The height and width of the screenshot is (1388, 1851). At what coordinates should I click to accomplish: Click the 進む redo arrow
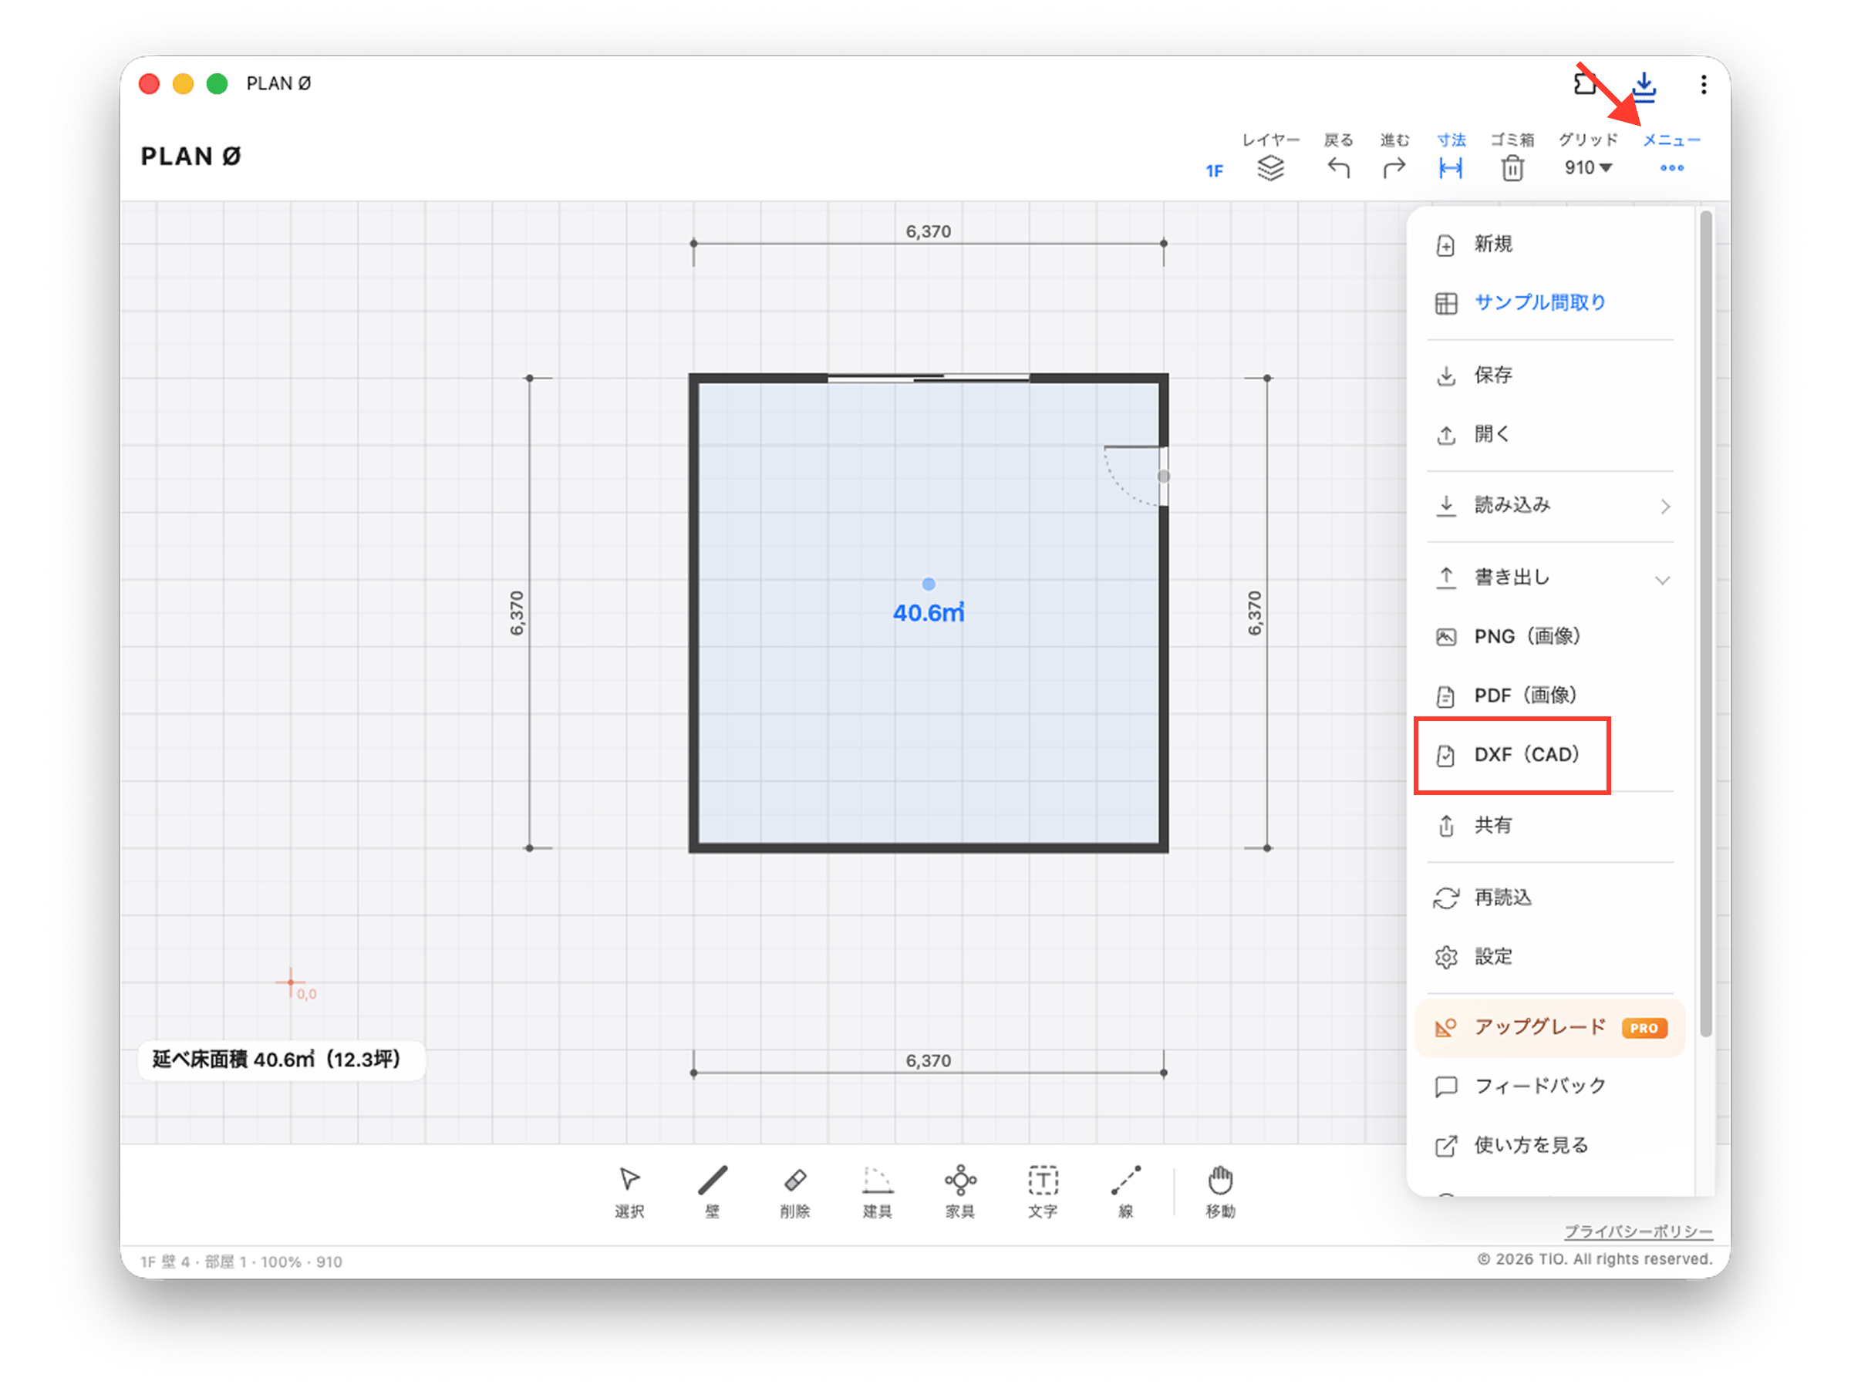(x=1394, y=167)
